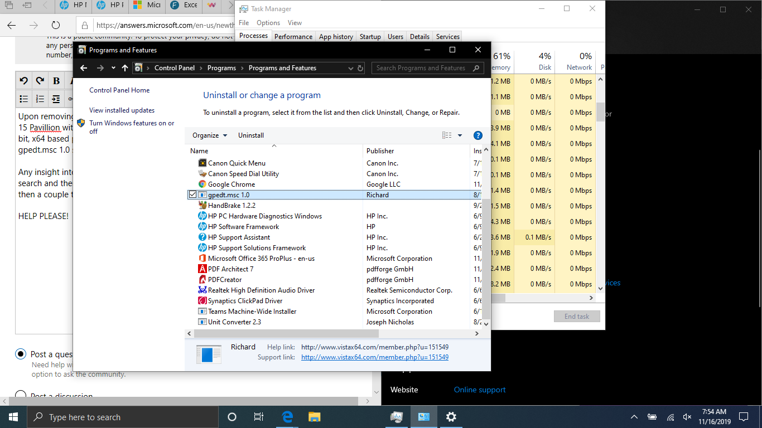Image resolution: width=762 pixels, height=428 pixels.
Task: Click the Uninstall button
Action: point(250,135)
